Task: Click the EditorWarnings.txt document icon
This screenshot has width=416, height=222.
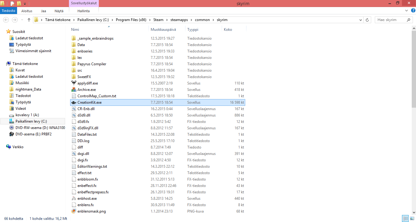Action: tap(74, 167)
